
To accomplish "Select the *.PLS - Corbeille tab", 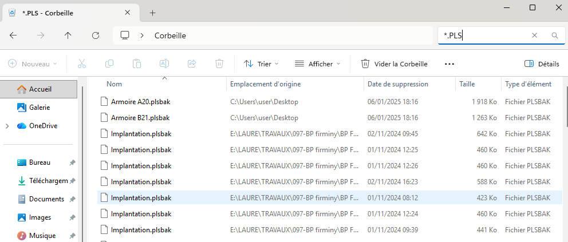I will tap(71, 13).
